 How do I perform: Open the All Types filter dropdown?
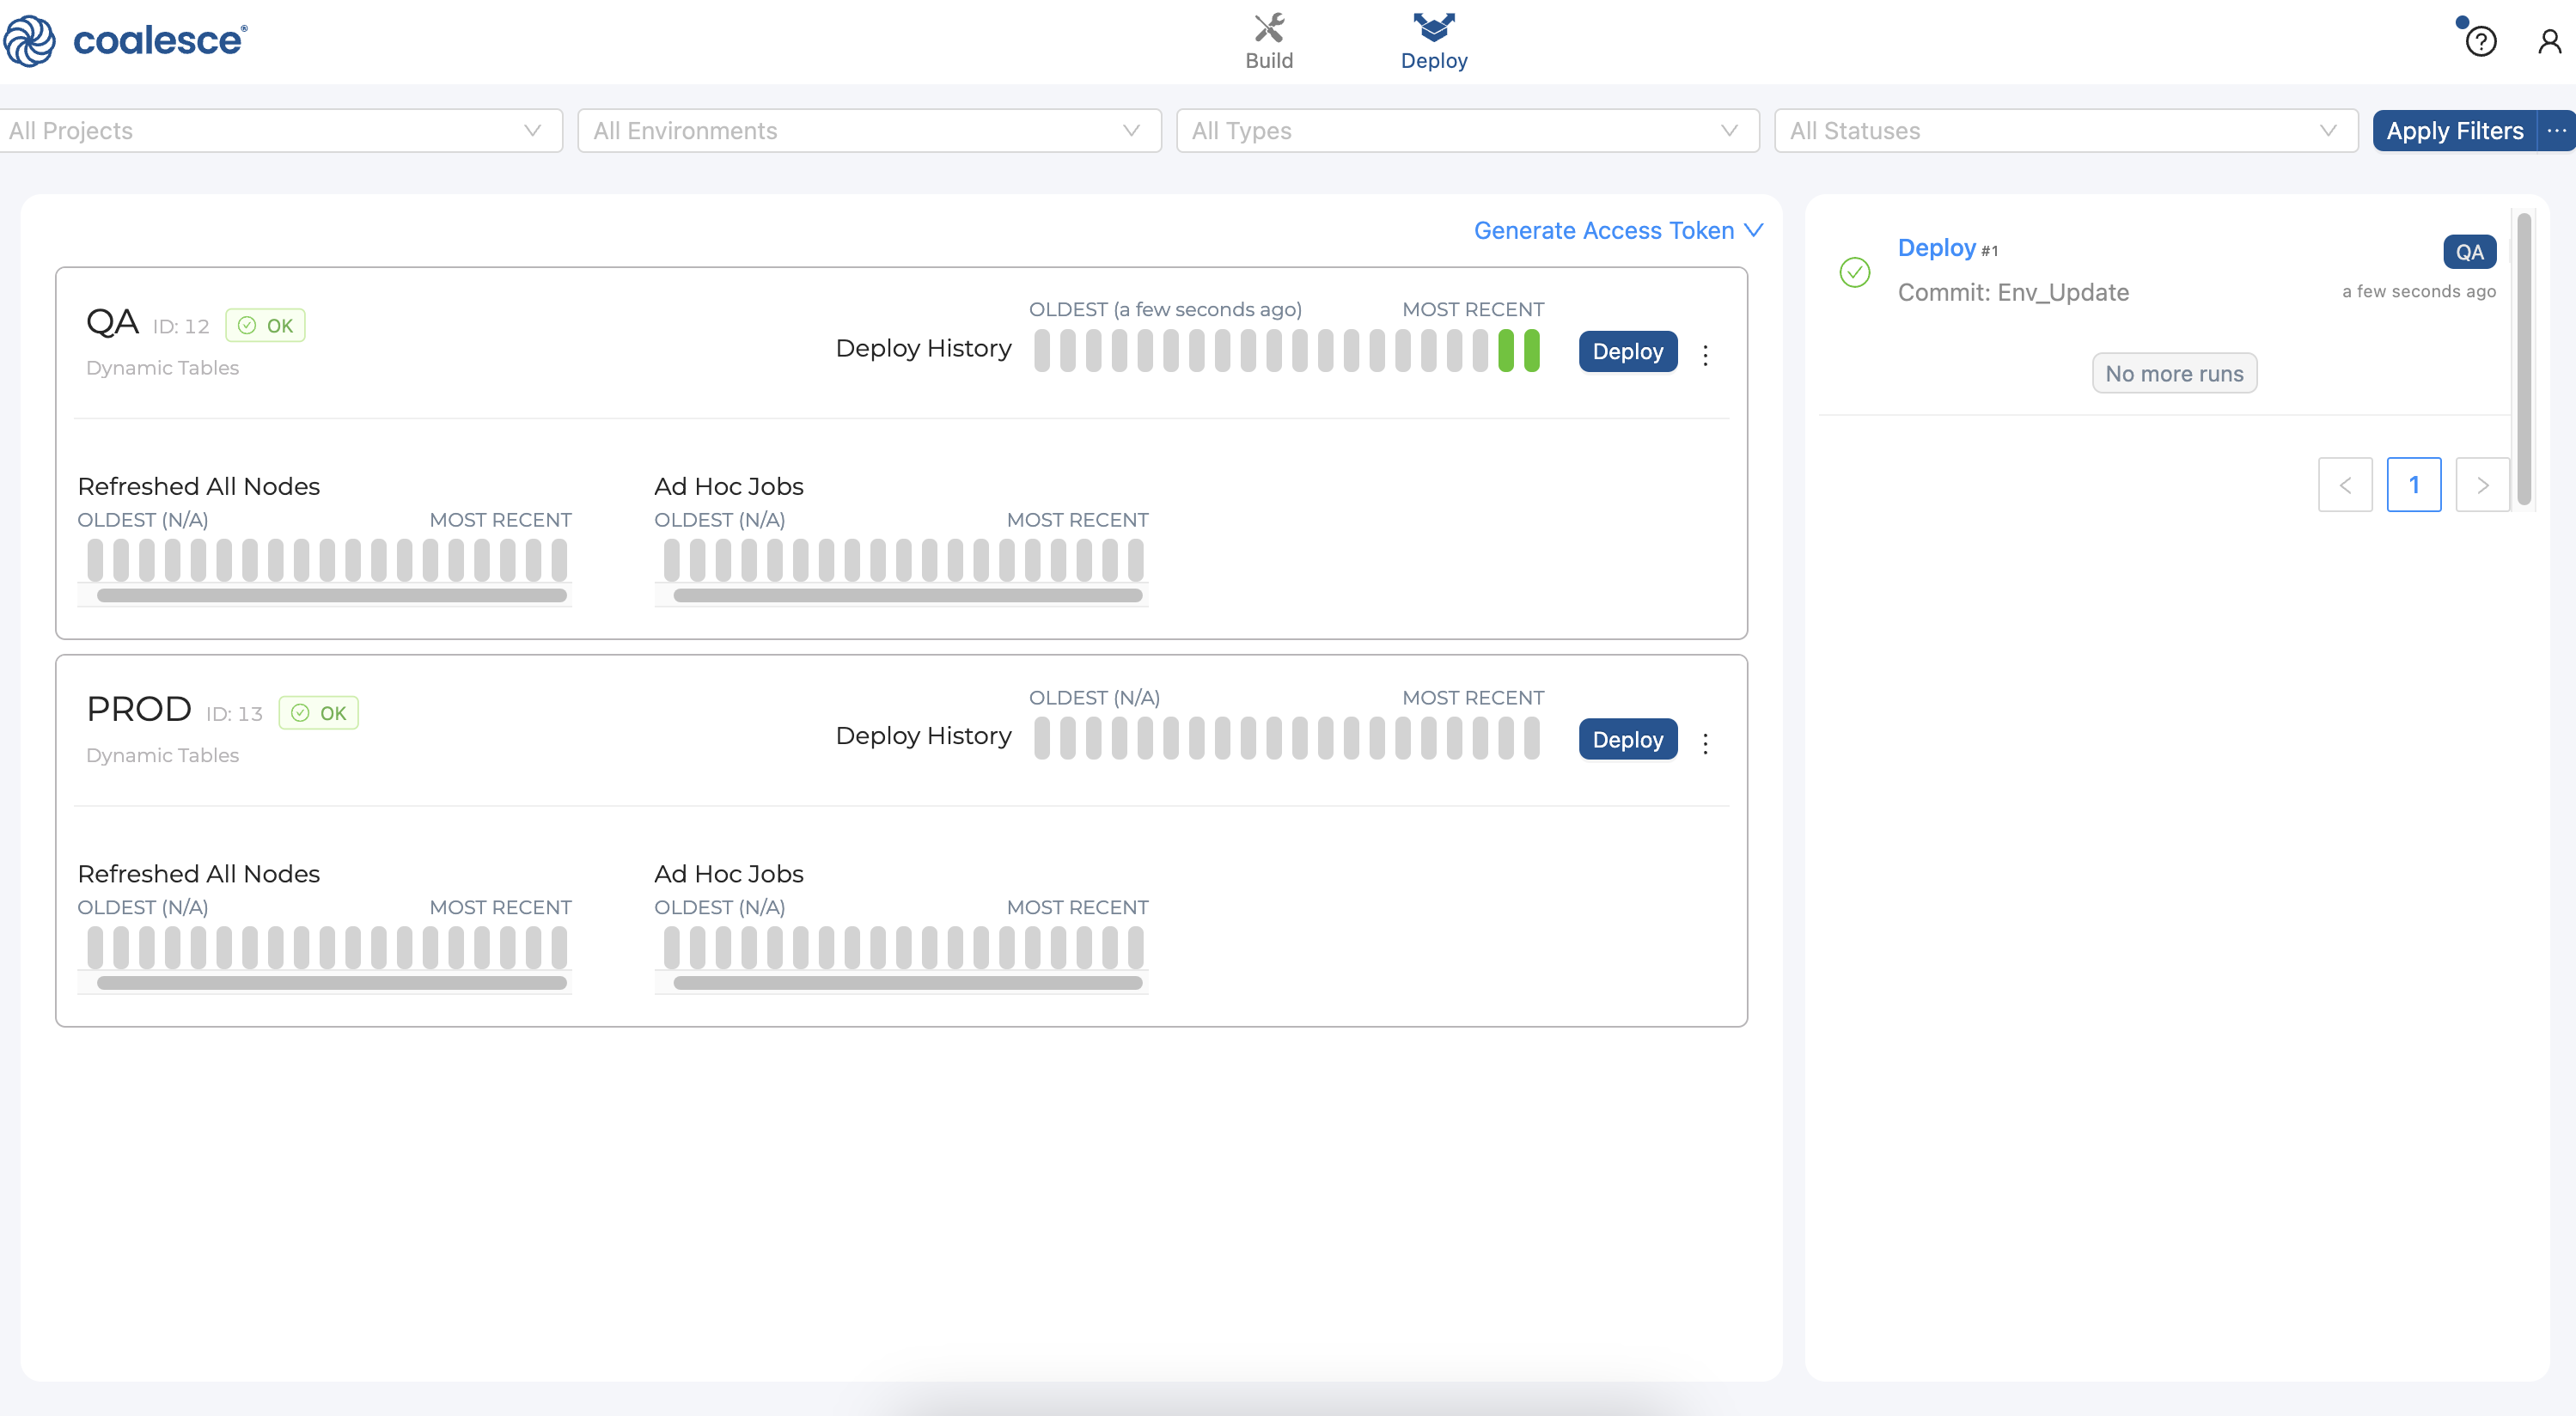pyautogui.click(x=1466, y=131)
